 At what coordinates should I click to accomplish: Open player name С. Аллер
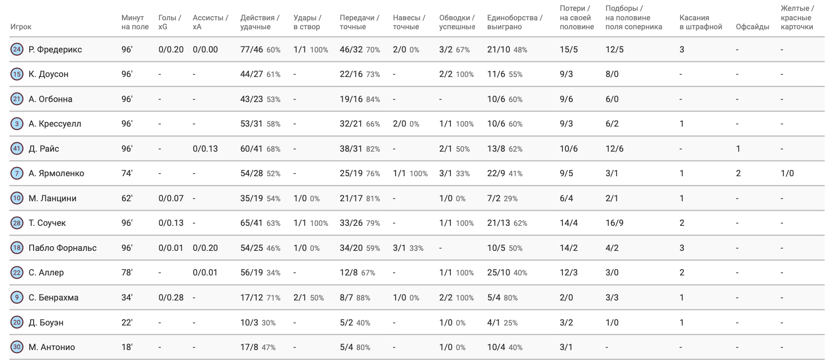[x=46, y=273]
